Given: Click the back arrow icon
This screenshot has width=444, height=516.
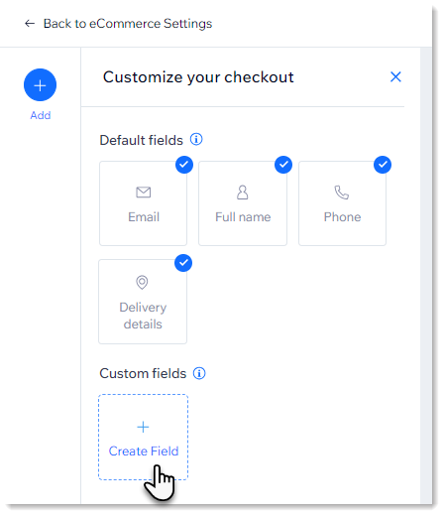Looking at the screenshot, I should point(30,24).
